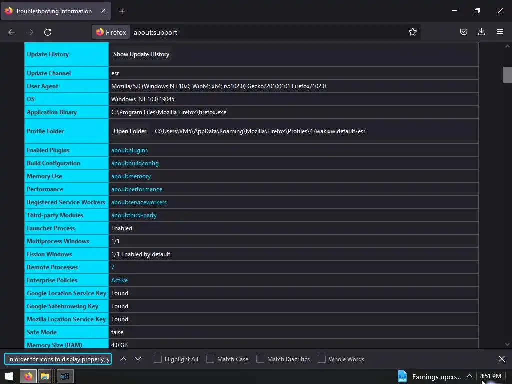Open the Earnings upcoming news widget
The height and width of the screenshot is (384, 512).
[x=429, y=377]
